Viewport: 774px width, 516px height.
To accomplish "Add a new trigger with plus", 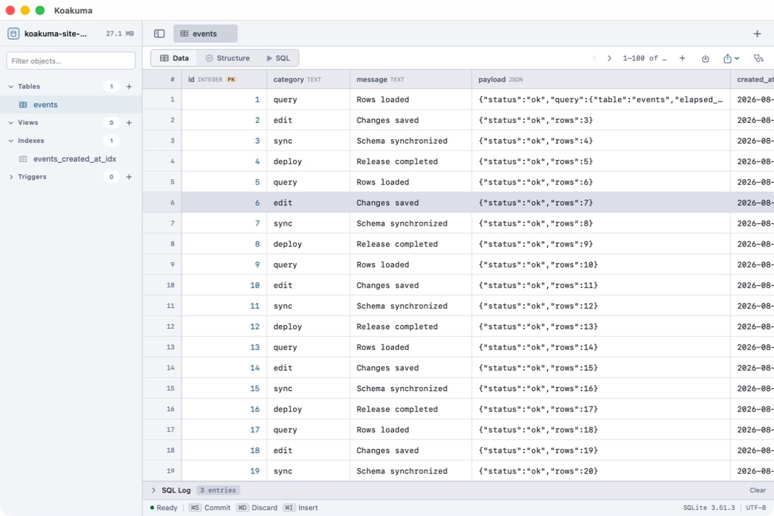I will tap(129, 177).
